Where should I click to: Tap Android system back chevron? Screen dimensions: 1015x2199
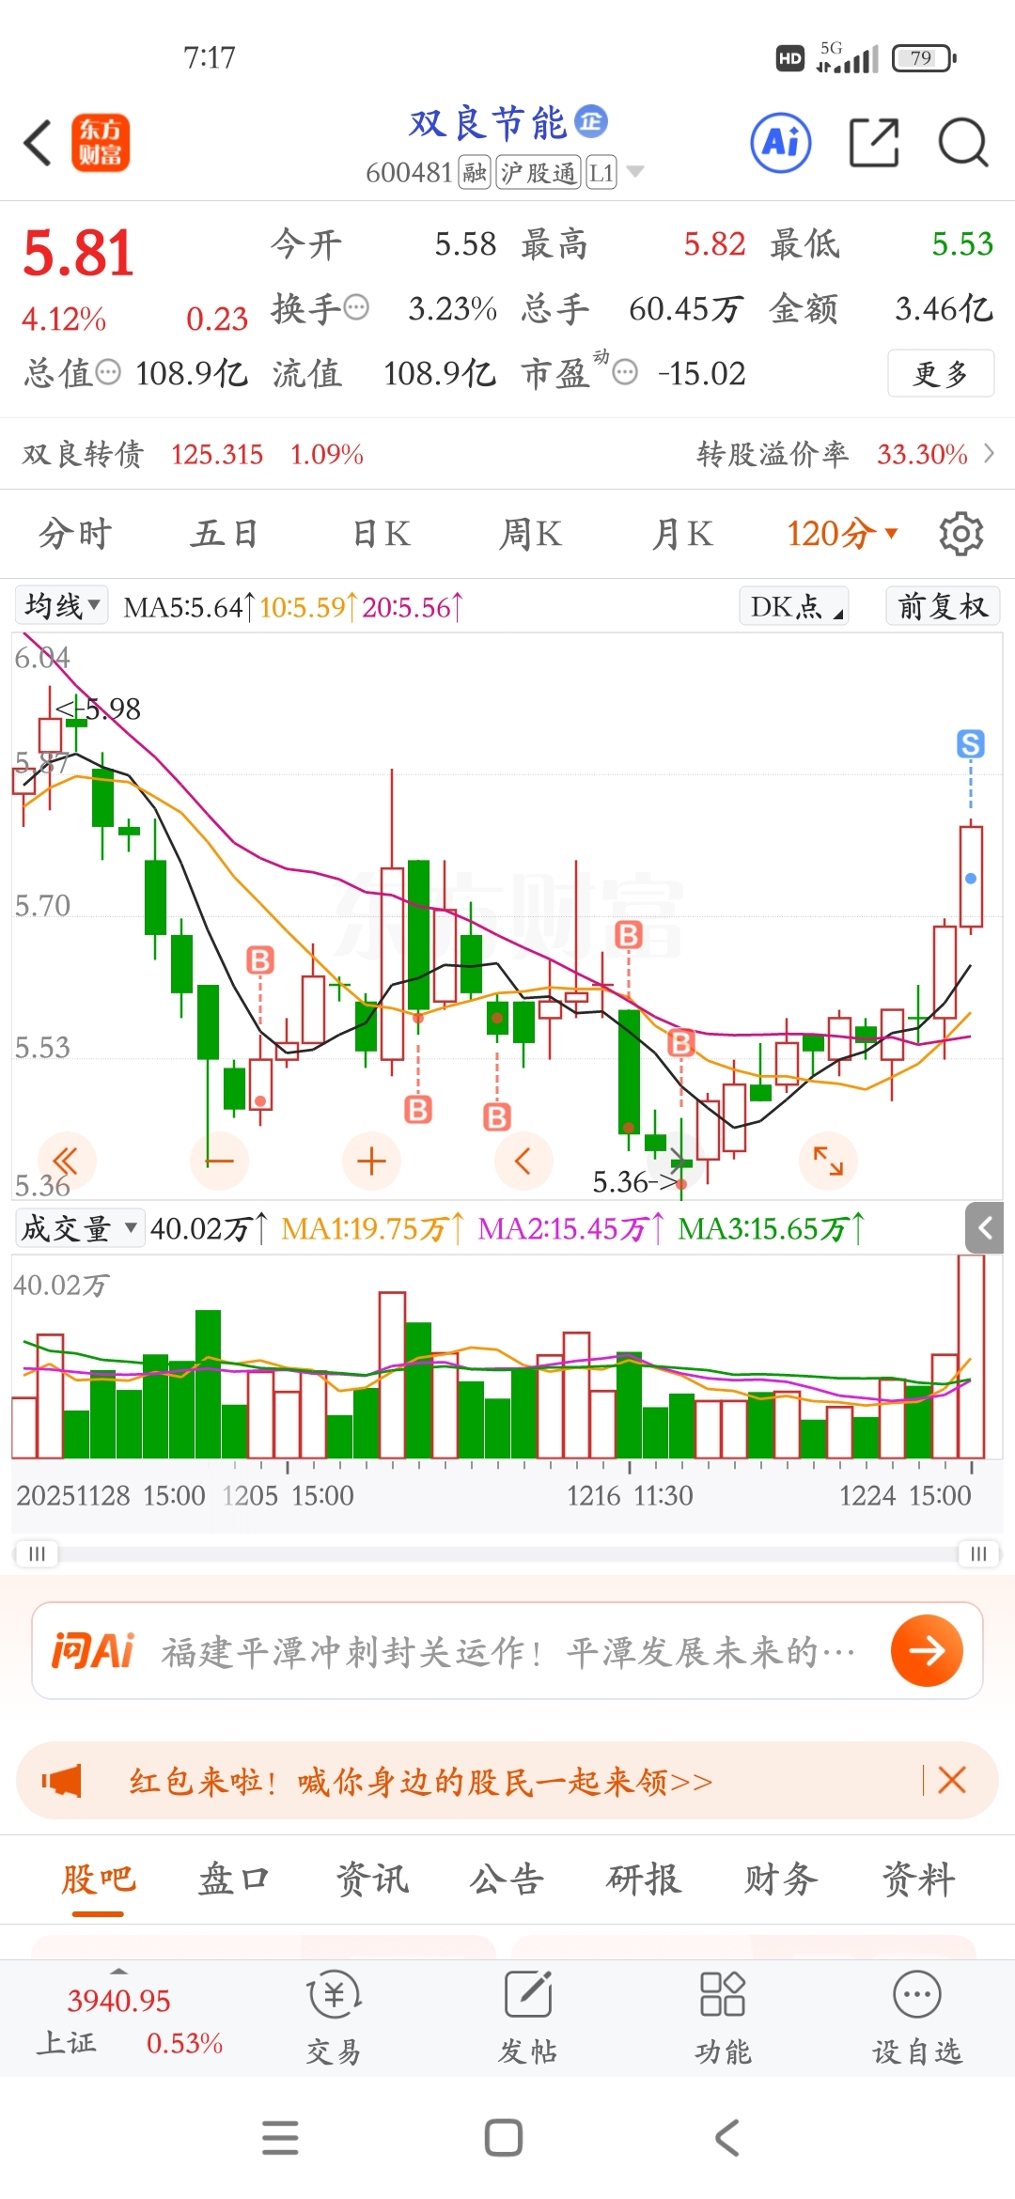point(727,2137)
